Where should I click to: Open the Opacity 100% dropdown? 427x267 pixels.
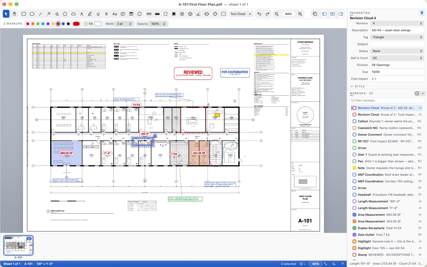(158, 24)
